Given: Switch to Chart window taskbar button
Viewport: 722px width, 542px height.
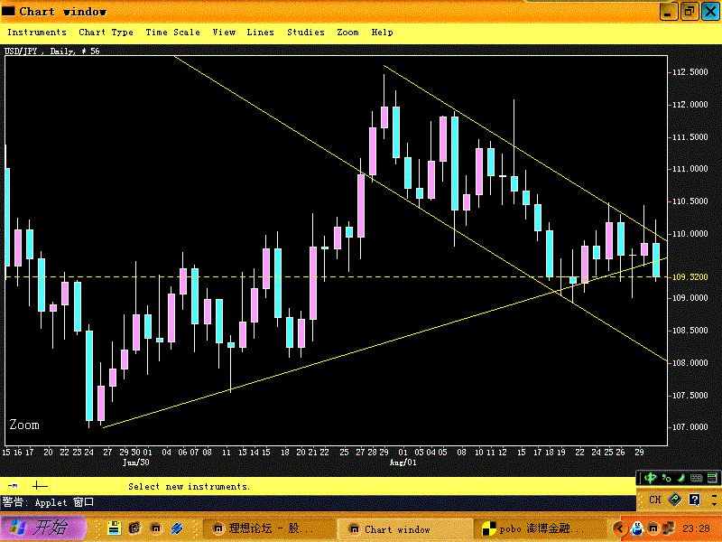Looking at the screenshot, I should click(403, 529).
